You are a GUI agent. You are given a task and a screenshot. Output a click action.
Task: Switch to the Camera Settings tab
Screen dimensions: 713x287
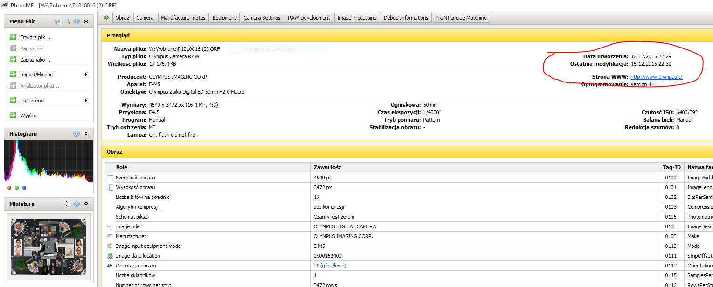click(x=262, y=18)
